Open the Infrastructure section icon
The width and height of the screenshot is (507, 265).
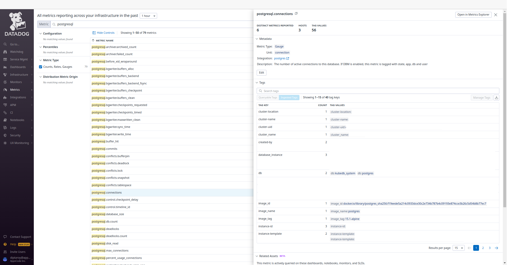5,74
